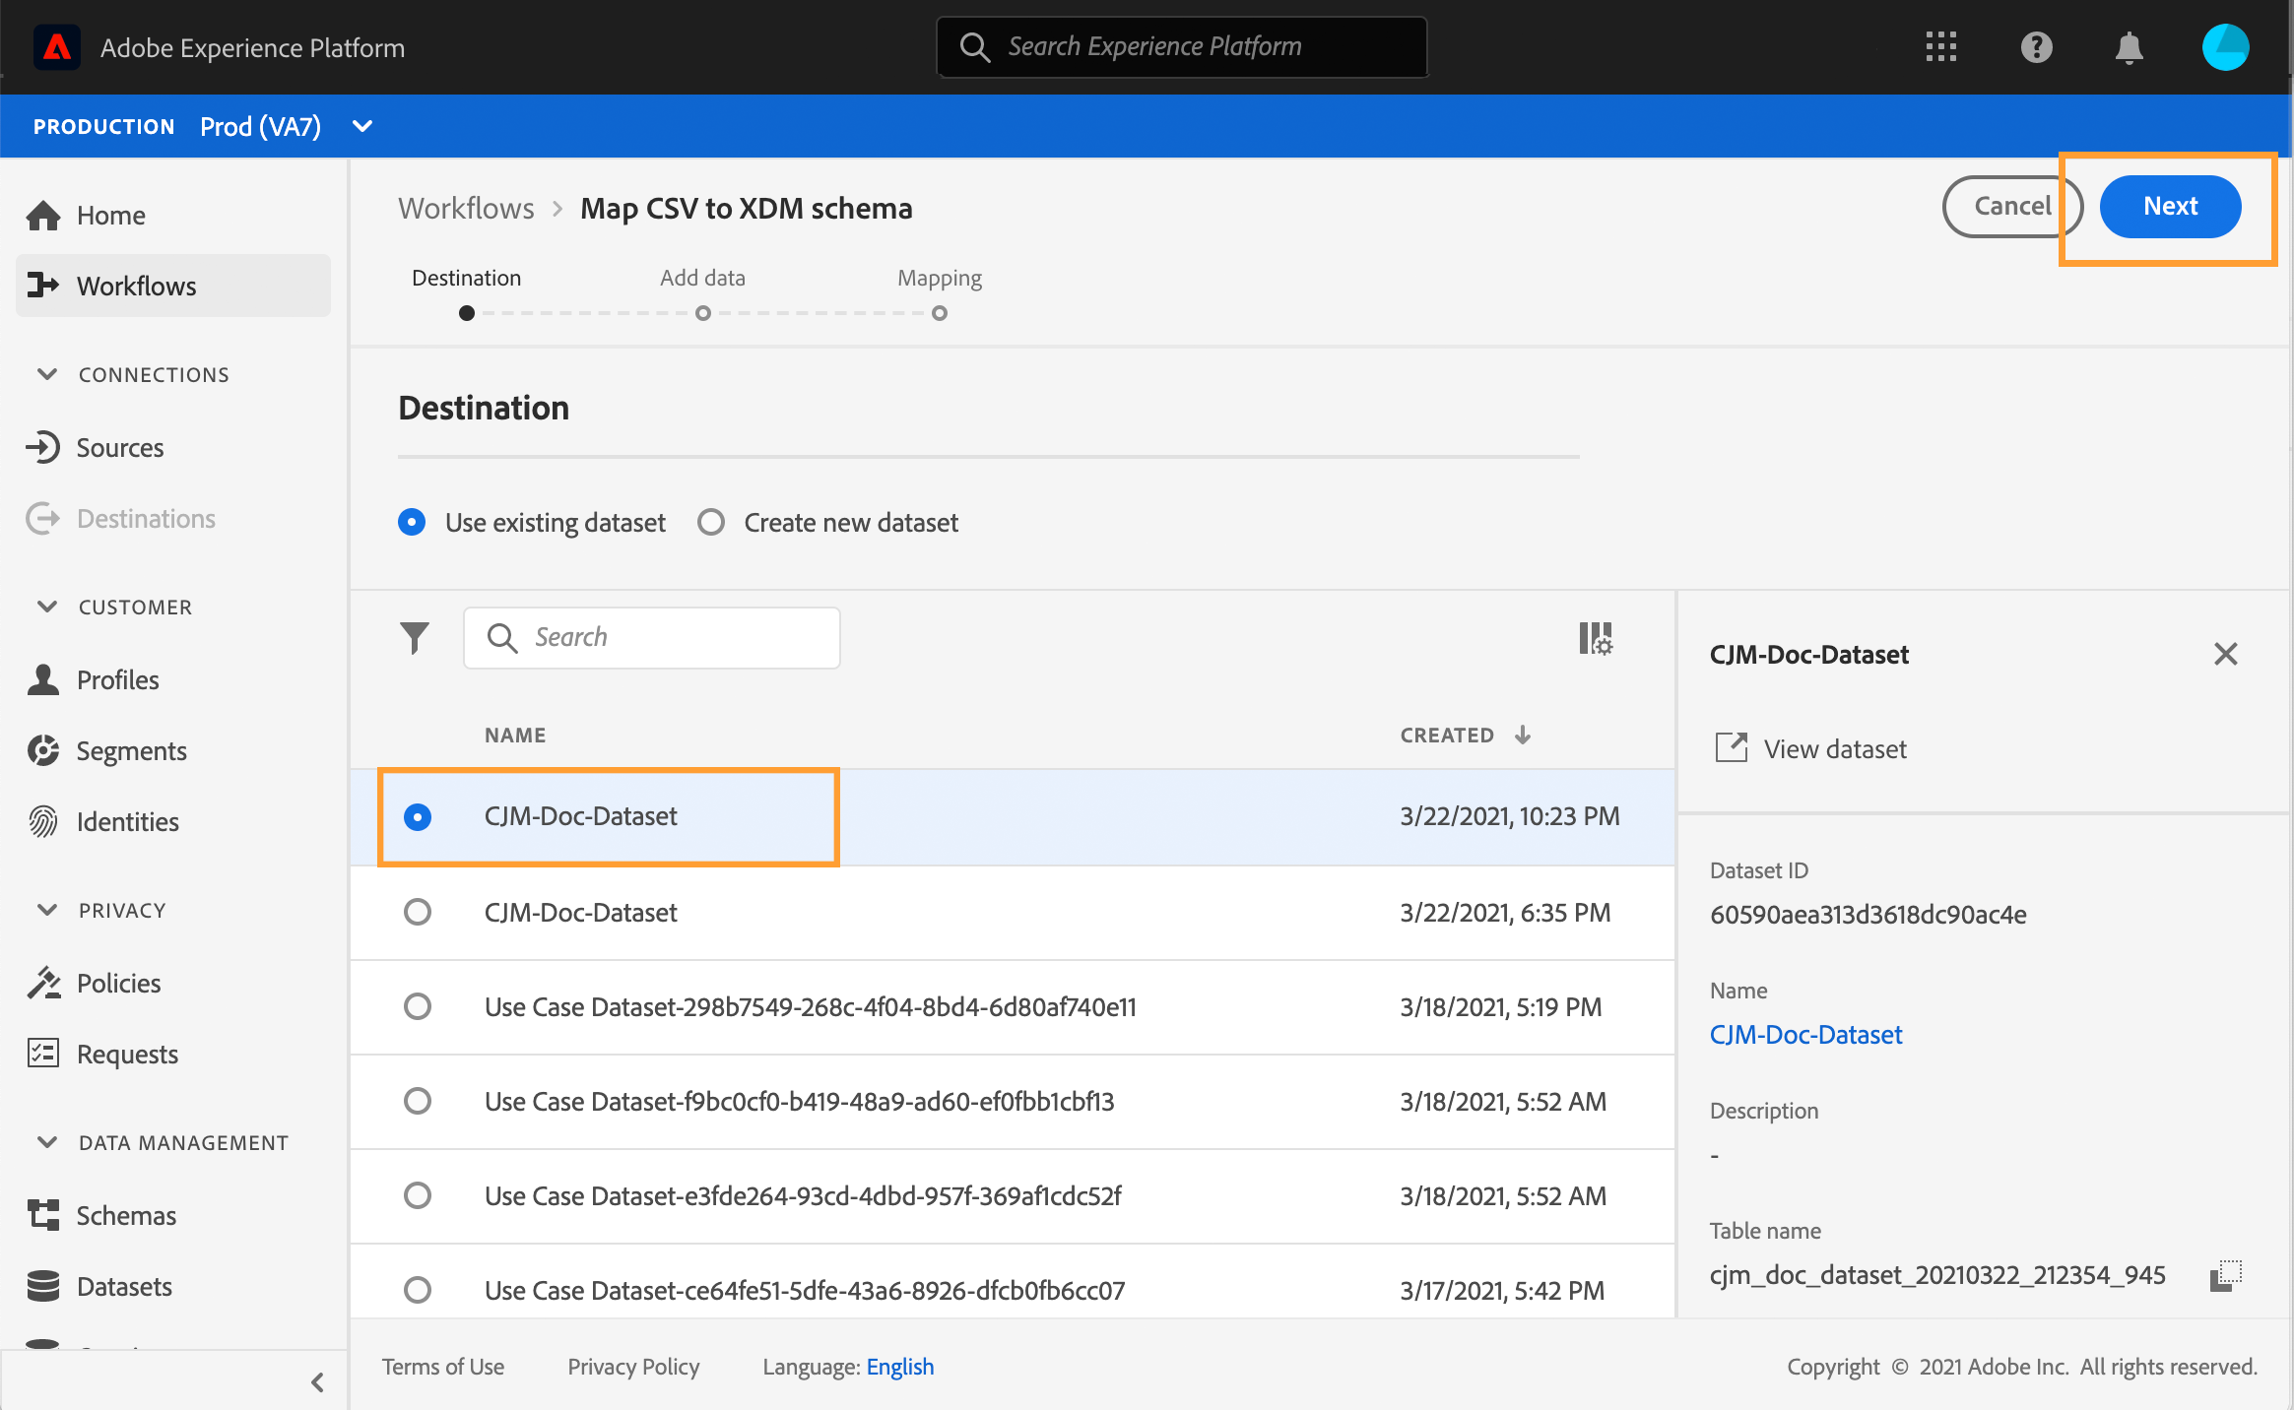2294x1410 pixels.
Task: Open the app switcher grid icon
Action: tap(1940, 47)
